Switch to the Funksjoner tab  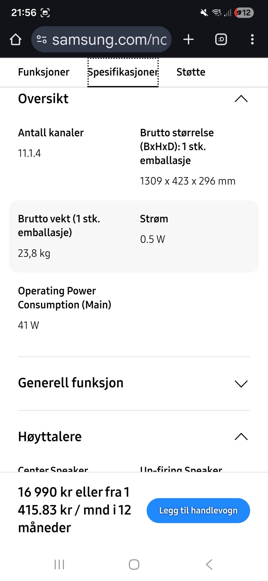click(44, 72)
